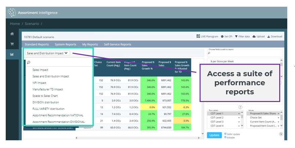Toggle the Defer Update checkbox
The height and width of the screenshot is (148, 295).
click(x=225, y=134)
